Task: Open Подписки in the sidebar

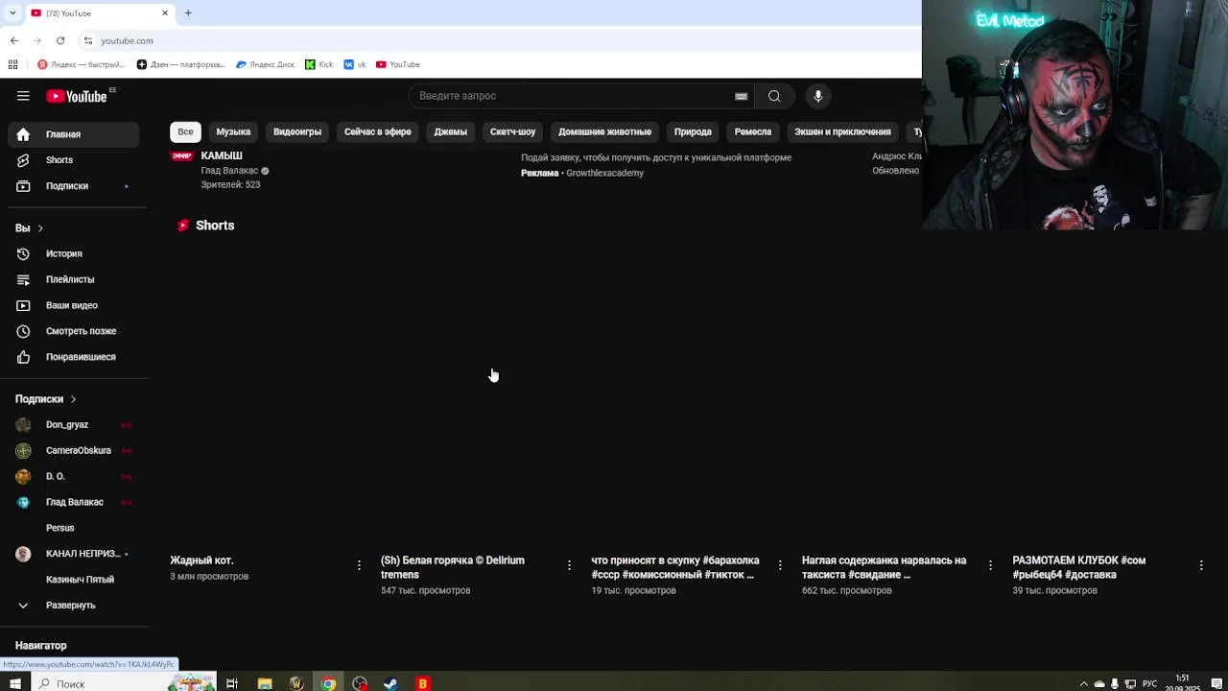Action: point(74,186)
